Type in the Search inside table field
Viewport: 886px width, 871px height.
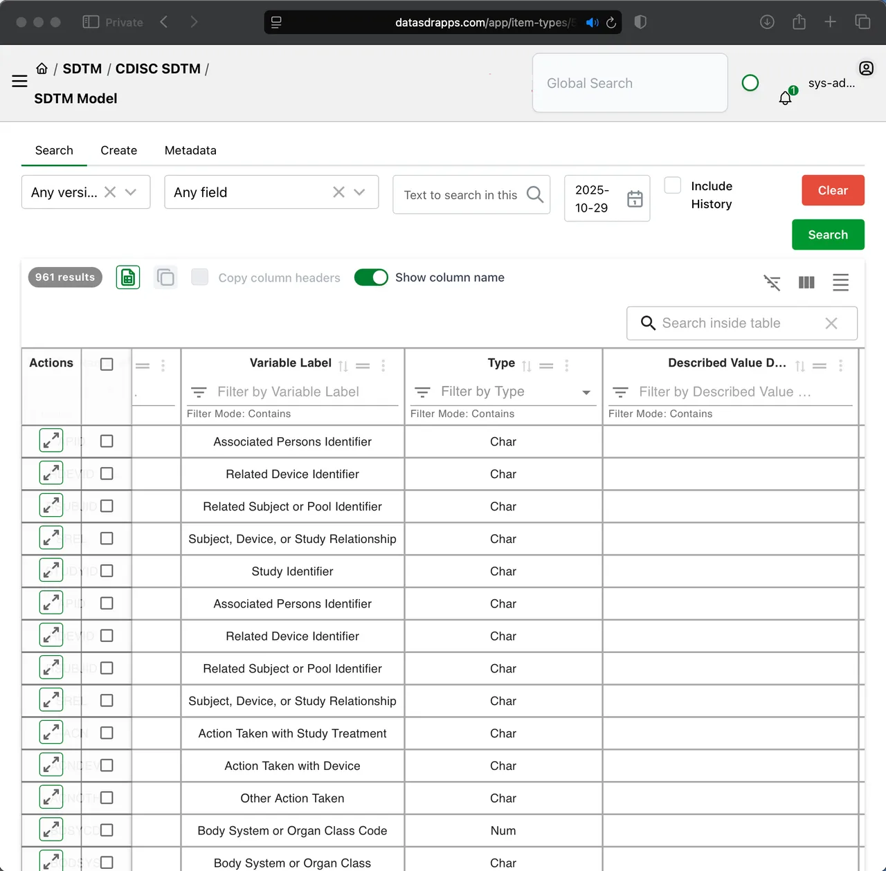point(734,323)
